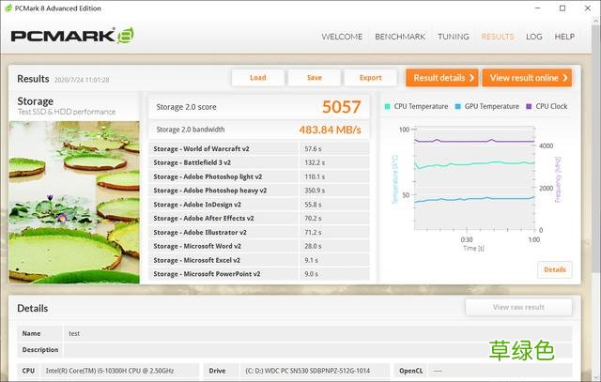Click the CPU value Intel Core i5-10300H
601x382 pixels.
(x=110, y=371)
